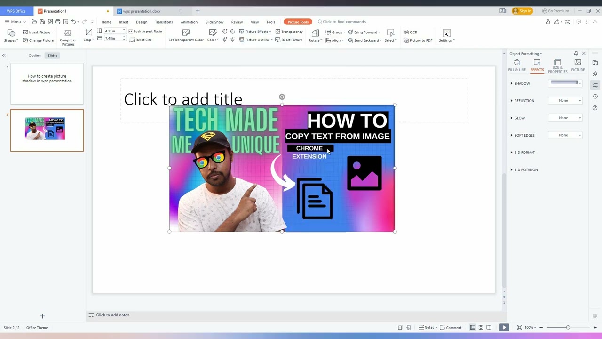Convert using Picture to PDF
This screenshot has width=602, height=339.
click(418, 40)
